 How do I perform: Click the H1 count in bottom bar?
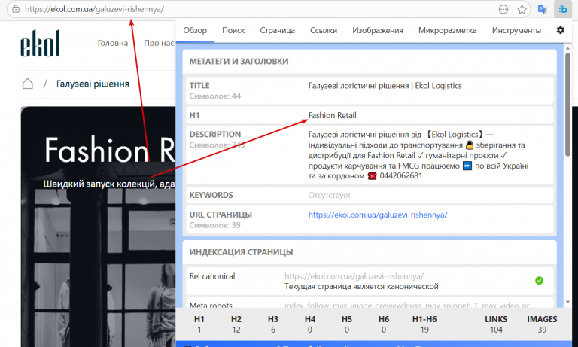point(199,324)
